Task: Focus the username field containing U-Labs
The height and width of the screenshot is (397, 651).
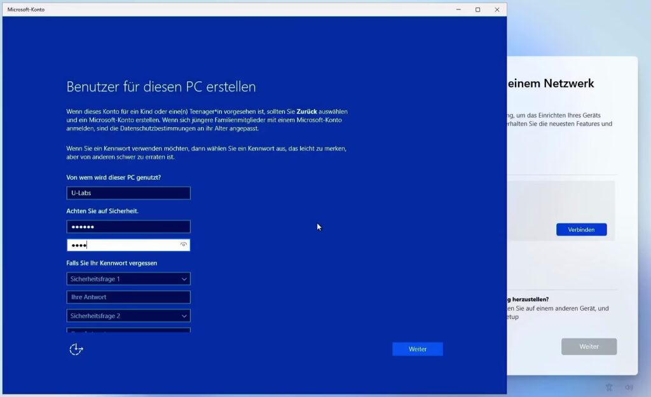Action: (x=128, y=193)
